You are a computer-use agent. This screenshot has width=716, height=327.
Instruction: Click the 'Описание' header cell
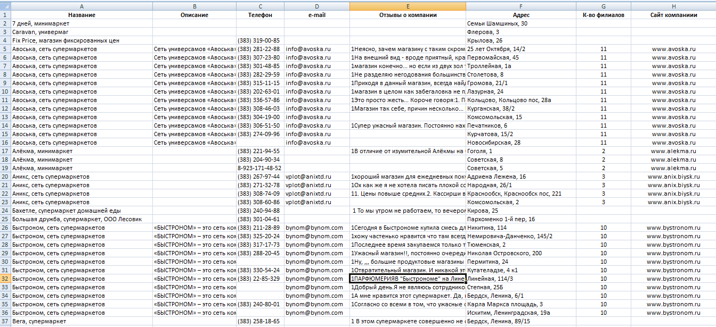(194, 15)
